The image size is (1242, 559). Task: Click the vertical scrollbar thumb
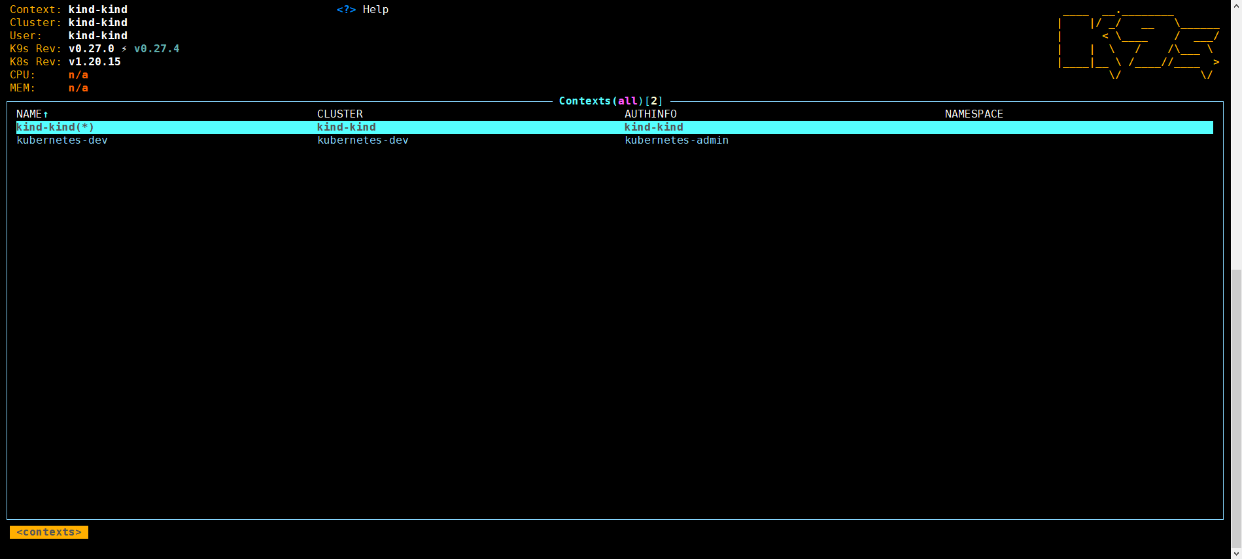tap(1236, 405)
